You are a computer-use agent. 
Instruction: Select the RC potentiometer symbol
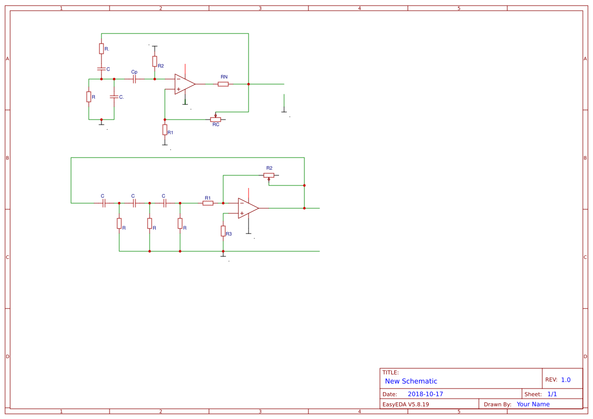pyautogui.click(x=216, y=119)
